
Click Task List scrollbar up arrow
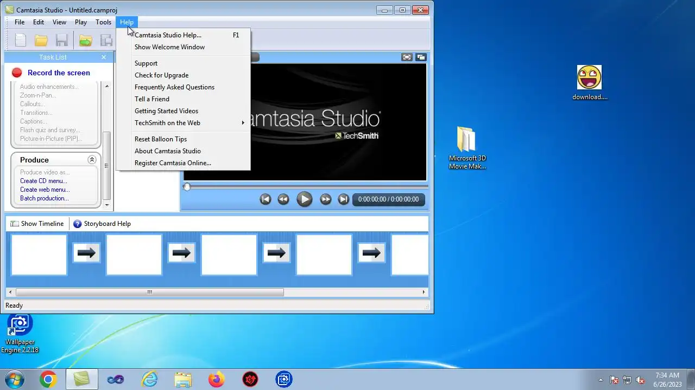pyautogui.click(x=106, y=86)
